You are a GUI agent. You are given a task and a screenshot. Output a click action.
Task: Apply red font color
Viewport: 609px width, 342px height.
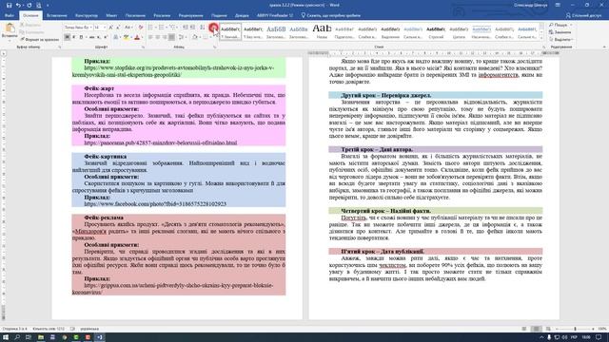tap(137, 37)
